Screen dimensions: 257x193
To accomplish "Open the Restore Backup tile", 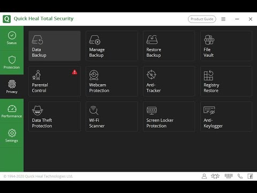I will pos(169,46).
